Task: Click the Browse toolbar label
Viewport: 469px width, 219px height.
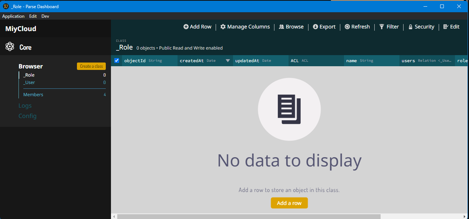Action: [295, 27]
